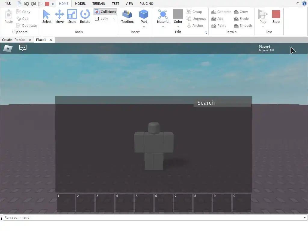Click the backpack Search field

(222, 103)
